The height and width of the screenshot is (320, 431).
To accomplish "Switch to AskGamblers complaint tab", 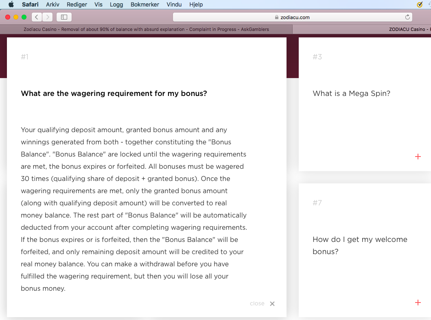I will pos(146,29).
